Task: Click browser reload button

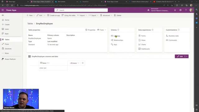Action: pos(7,5)
